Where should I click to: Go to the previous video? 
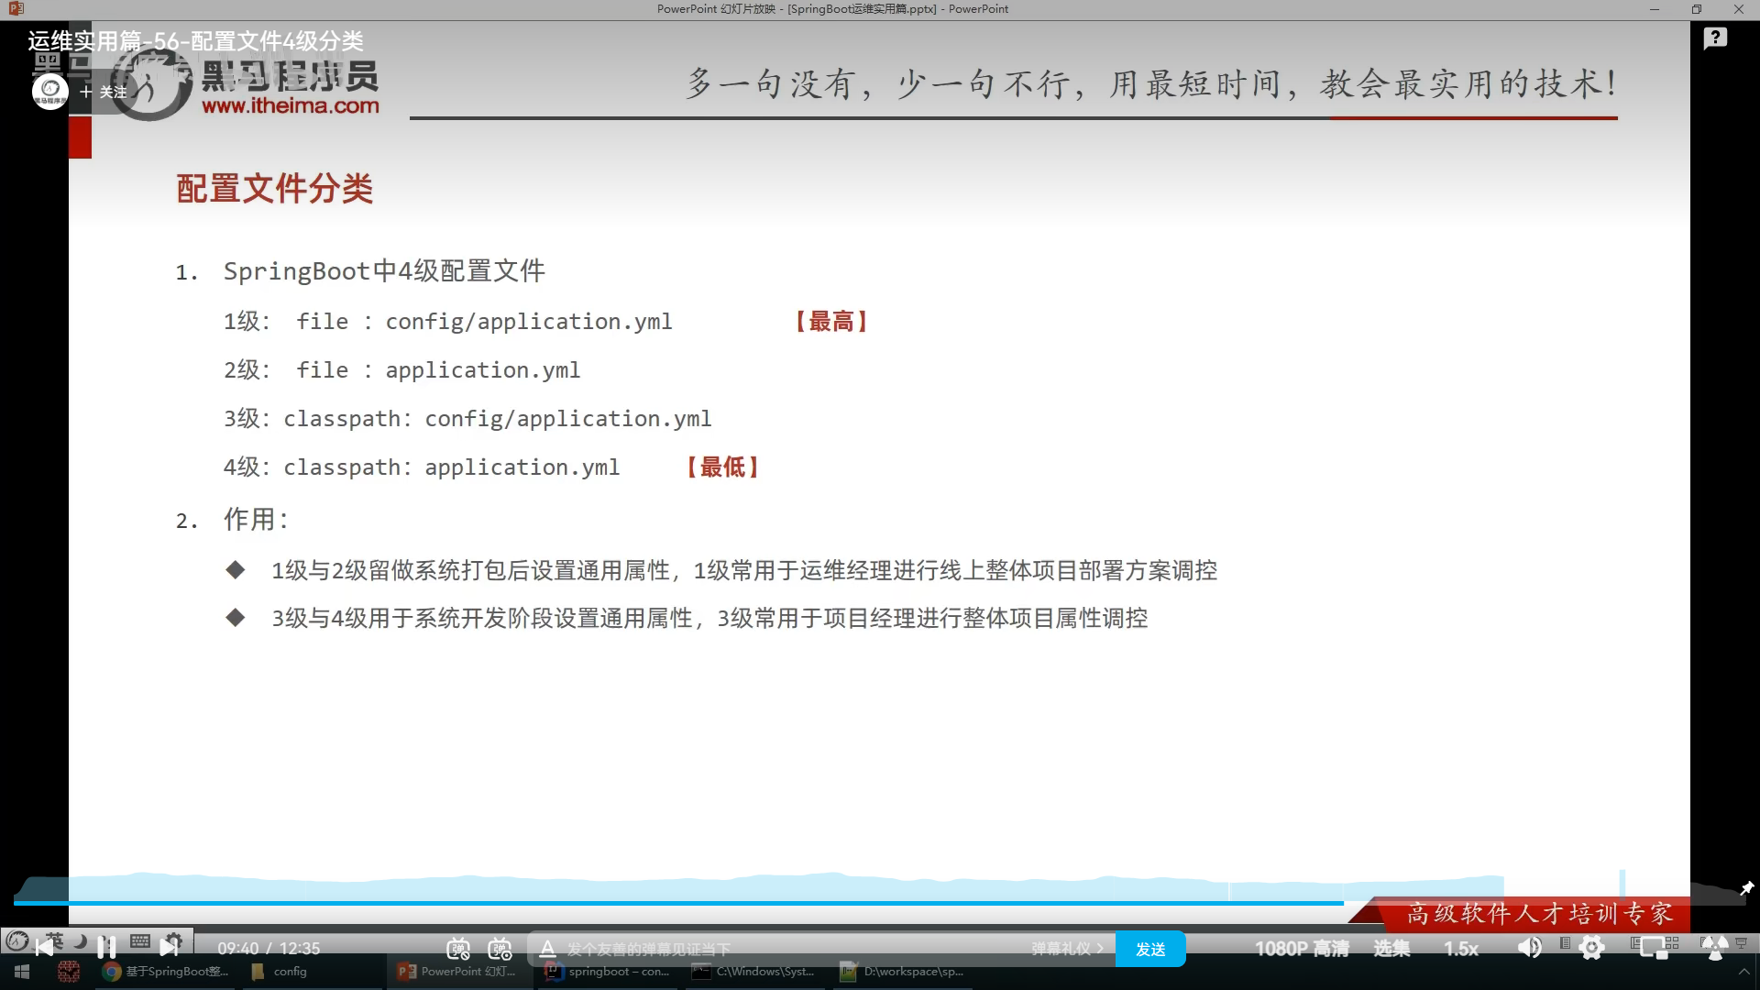(44, 946)
